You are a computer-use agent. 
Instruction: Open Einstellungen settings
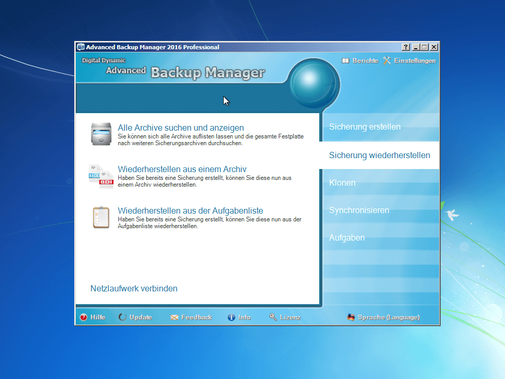tap(415, 61)
